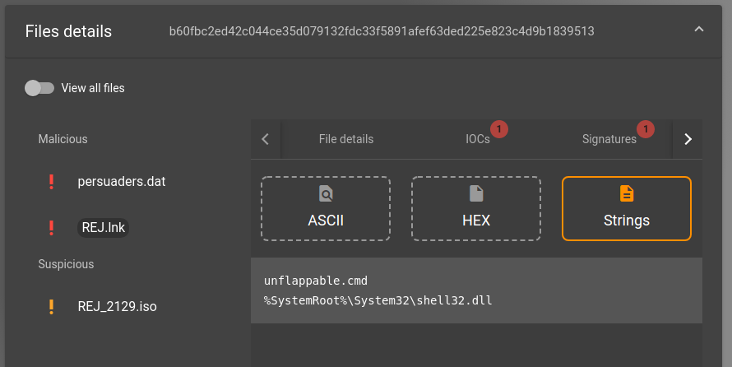Select the REJ_2129.iso file
Screen dimensions: 732x367
click(117, 307)
